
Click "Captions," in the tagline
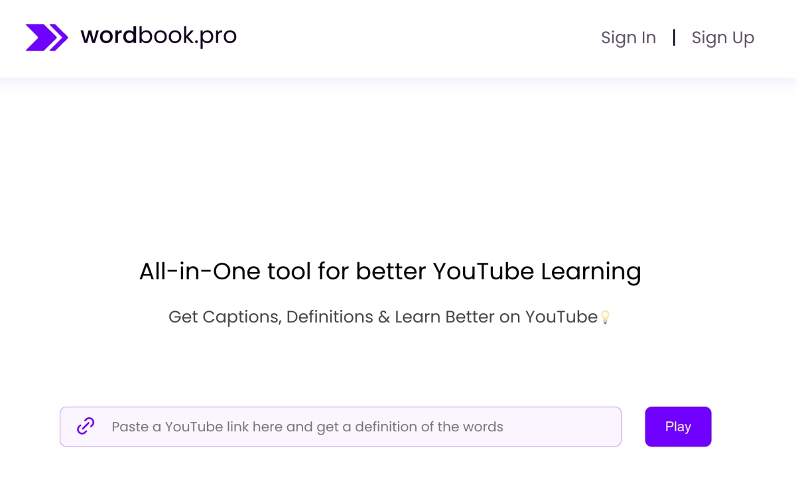point(242,317)
